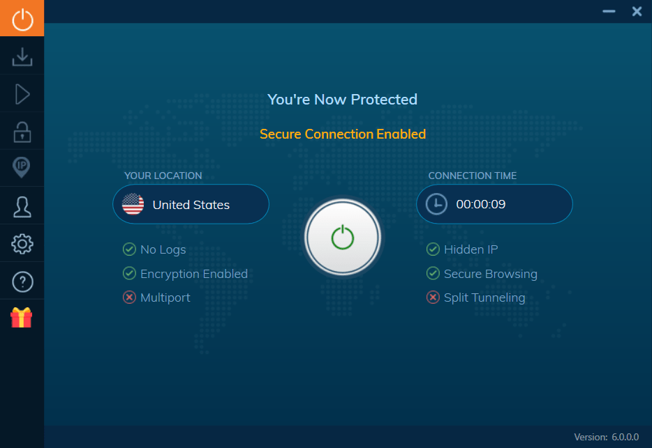Click the Secure Connection Enabled heading
652x448 pixels.
point(342,134)
